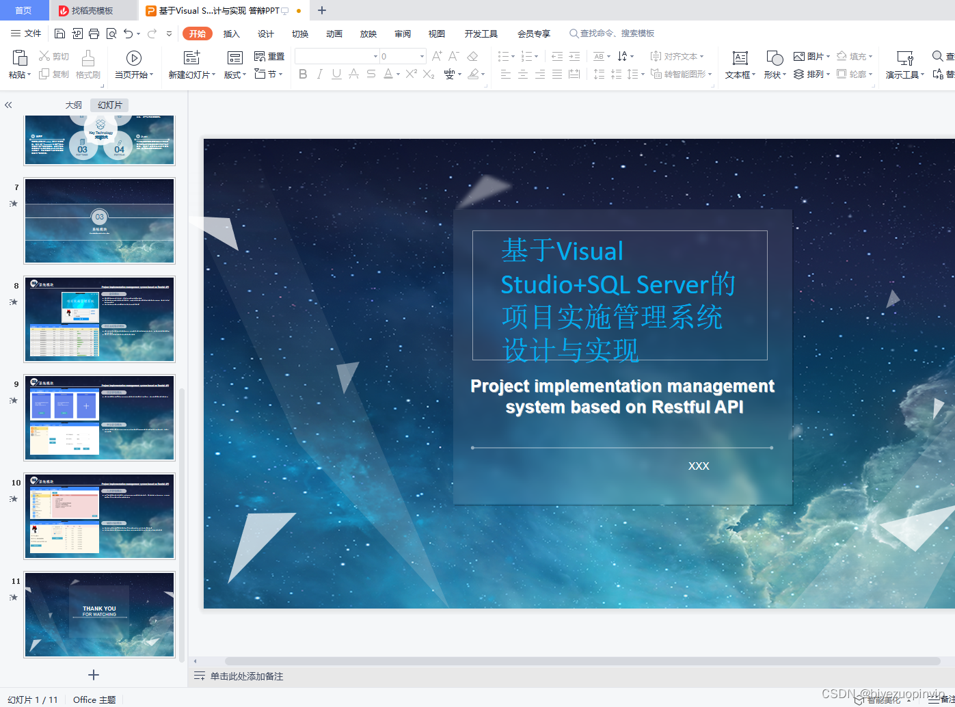This screenshot has height=707, width=955.
Task: Click the search commands field (查找命令)
Action: click(x=612, y=34)
